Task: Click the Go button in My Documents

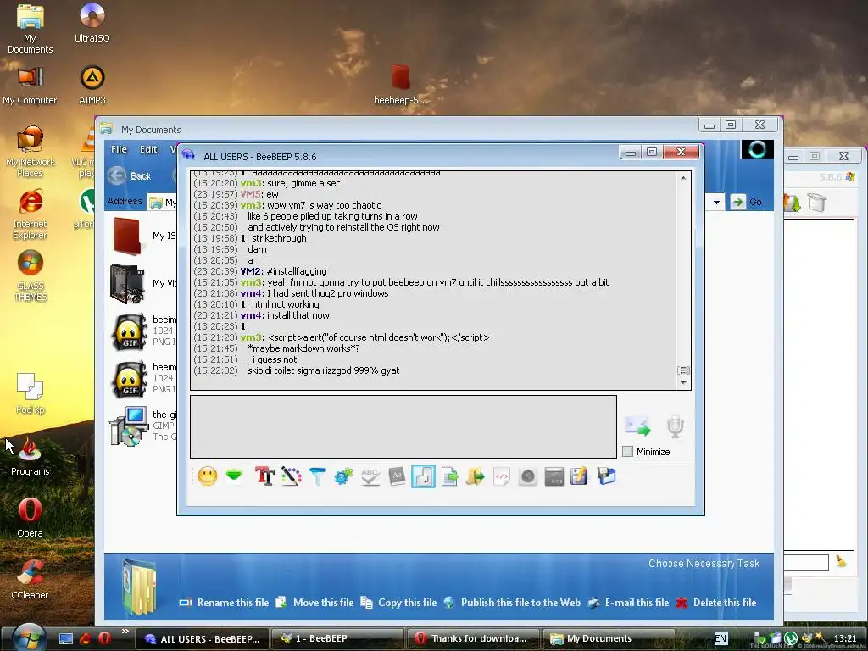Action: (x=746, y=202)
